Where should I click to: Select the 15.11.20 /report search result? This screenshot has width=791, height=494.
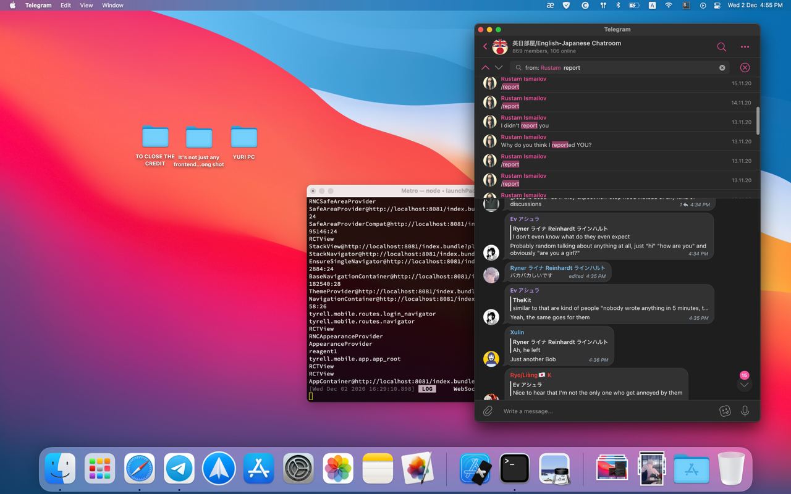(x=618, y=83)
